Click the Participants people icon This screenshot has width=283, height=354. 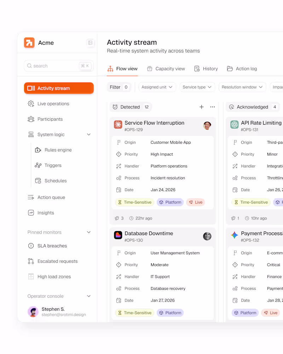31,119
